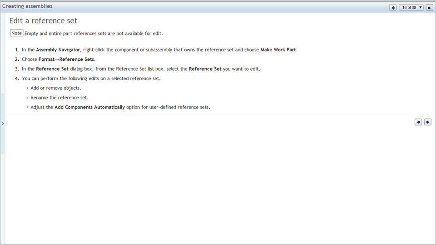Click the note sentence about empty reference sets
The width and height of the screenshot is (436, 245).
(93, 33)
